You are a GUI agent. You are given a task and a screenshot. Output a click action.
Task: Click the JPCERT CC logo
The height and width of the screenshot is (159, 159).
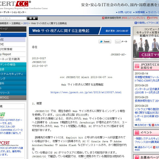coord(15,4)
